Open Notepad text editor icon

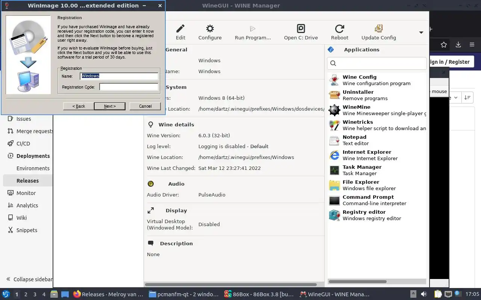(x=334, y=140)
